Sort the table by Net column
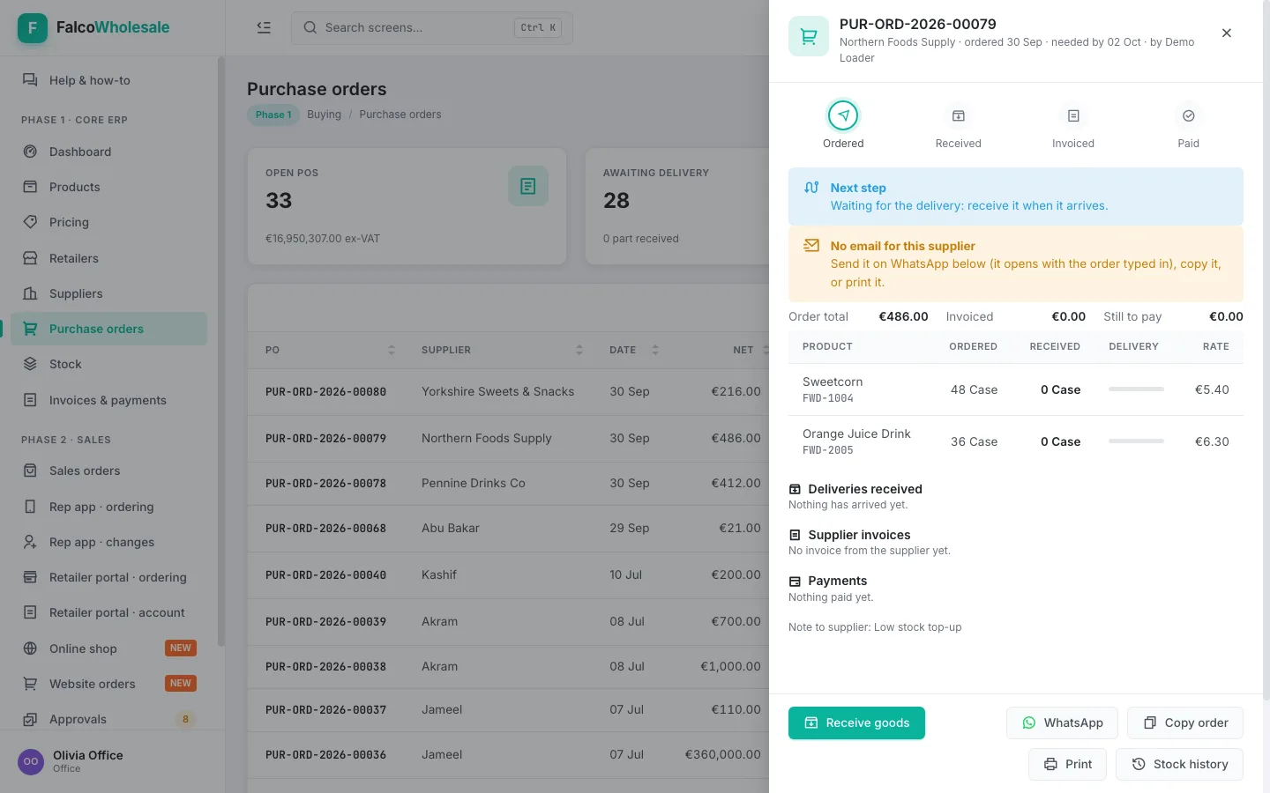This screenshot has height=793, width=1270. [765, 350]
